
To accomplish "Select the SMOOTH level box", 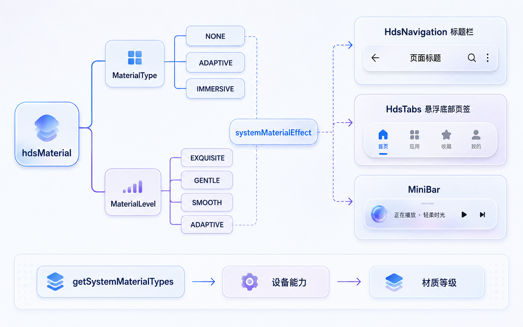I will coord(207,202).
